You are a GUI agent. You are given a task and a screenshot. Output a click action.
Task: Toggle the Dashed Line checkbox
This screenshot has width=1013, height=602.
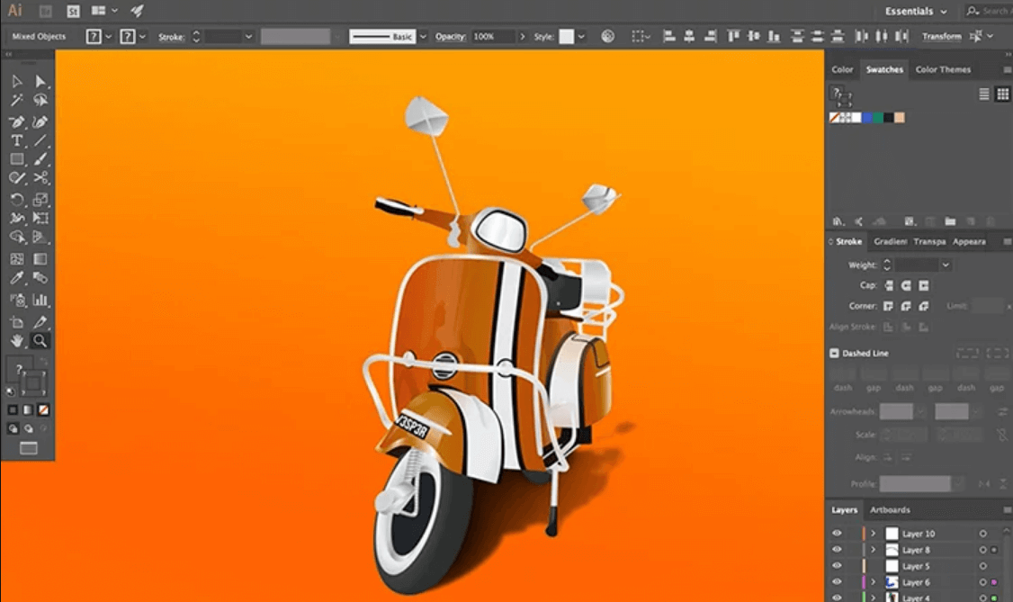point(834,354)
